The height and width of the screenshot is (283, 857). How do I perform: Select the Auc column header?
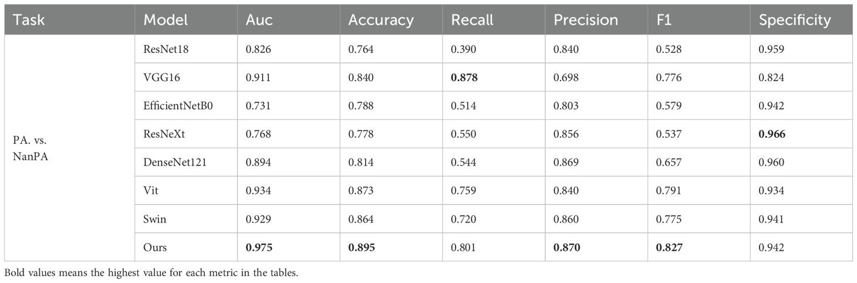coord(259,20)
